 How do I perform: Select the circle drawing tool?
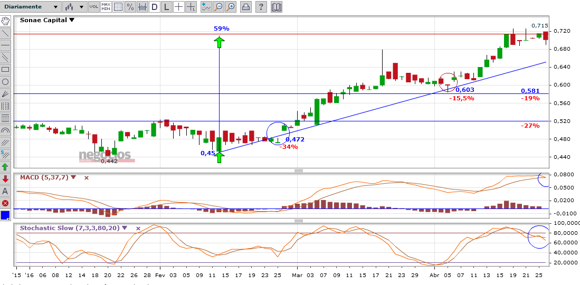(x=5, y=81)
